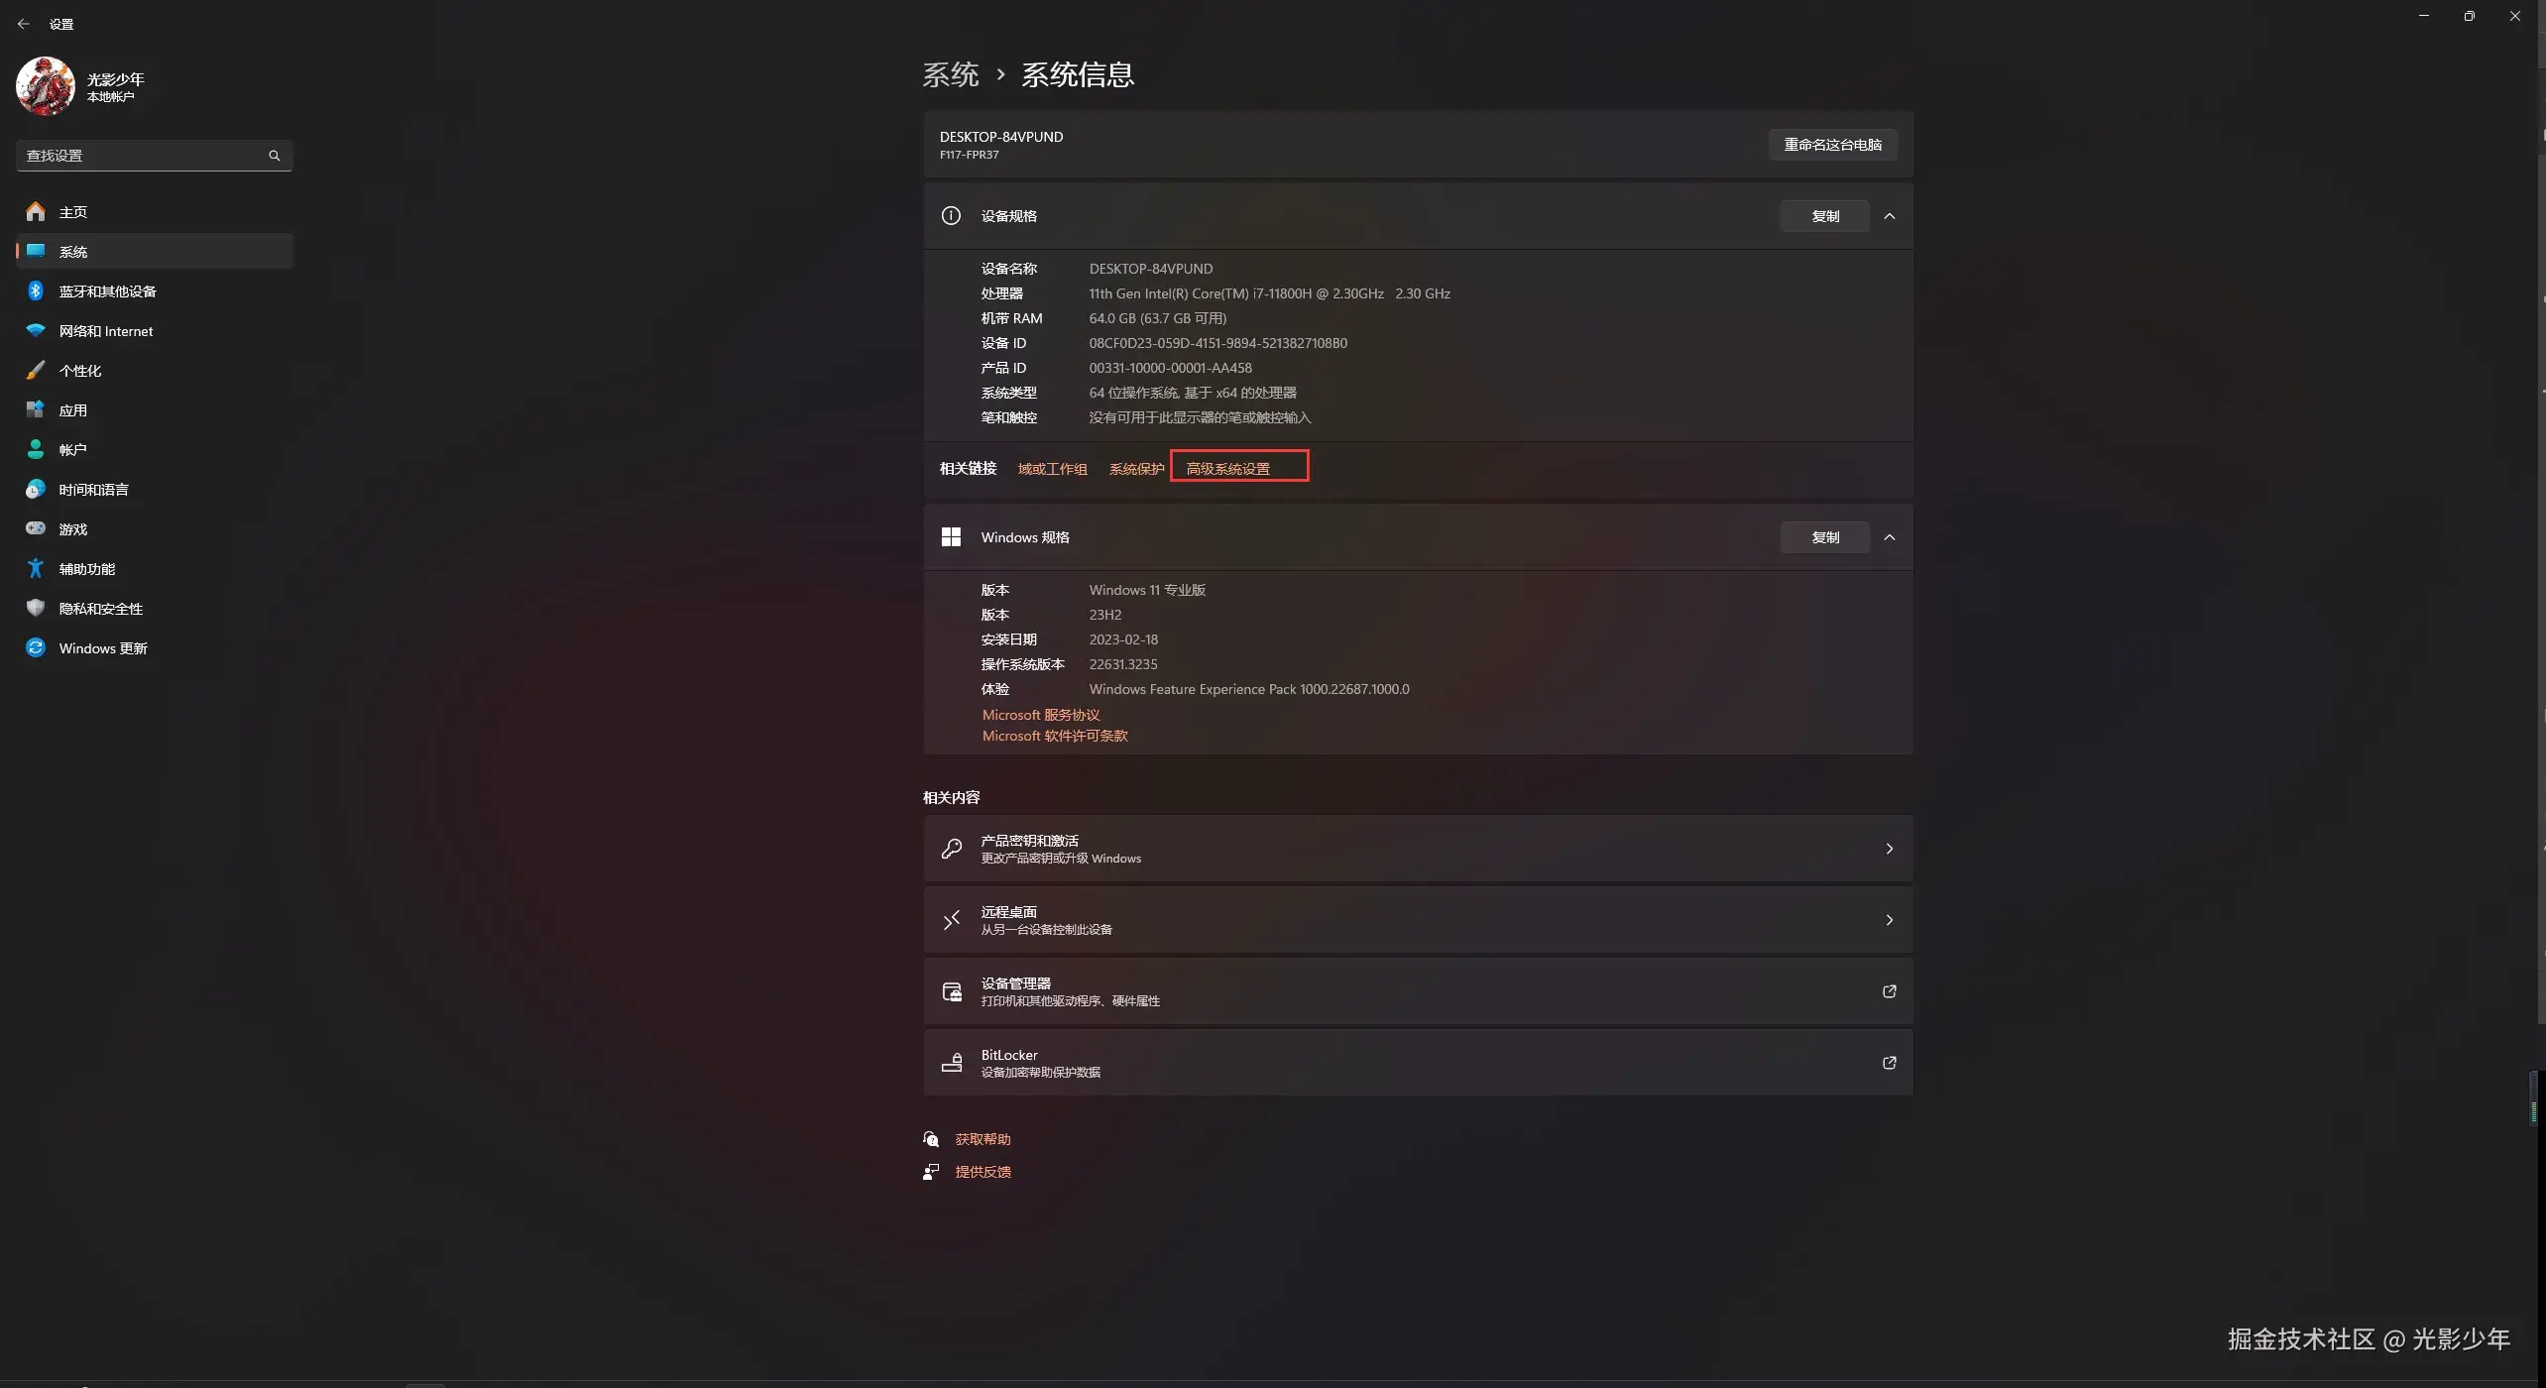Open Bluetooth and other devices icon
Viewport: 2546px width, 1388px height.
point(36,290)
